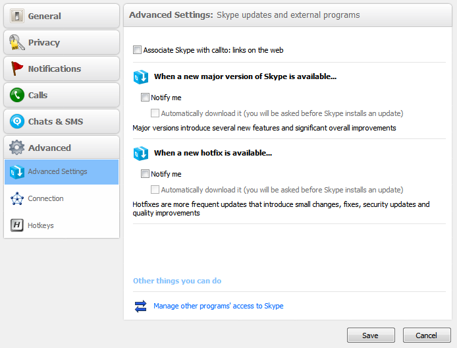
Task: Click the blue arrows icon beside Manage programs
Action: coord(141,306)
